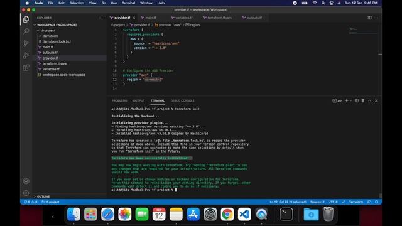Select the zsh terminal indicator
The image size is (402, 226).
coord(337,100)
